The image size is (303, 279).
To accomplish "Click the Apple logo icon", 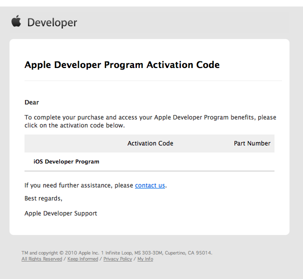I will pos(16,21).
